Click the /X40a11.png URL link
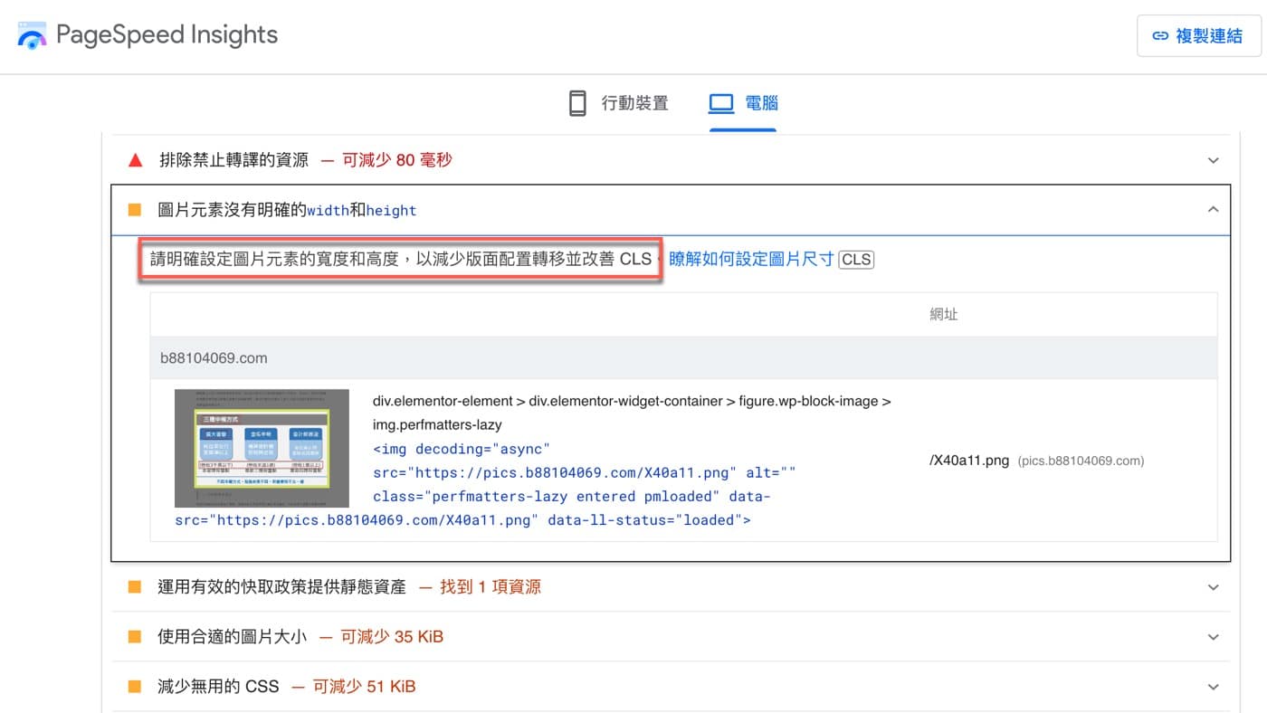Screen dimensions: 1267x713 [969, 461]
